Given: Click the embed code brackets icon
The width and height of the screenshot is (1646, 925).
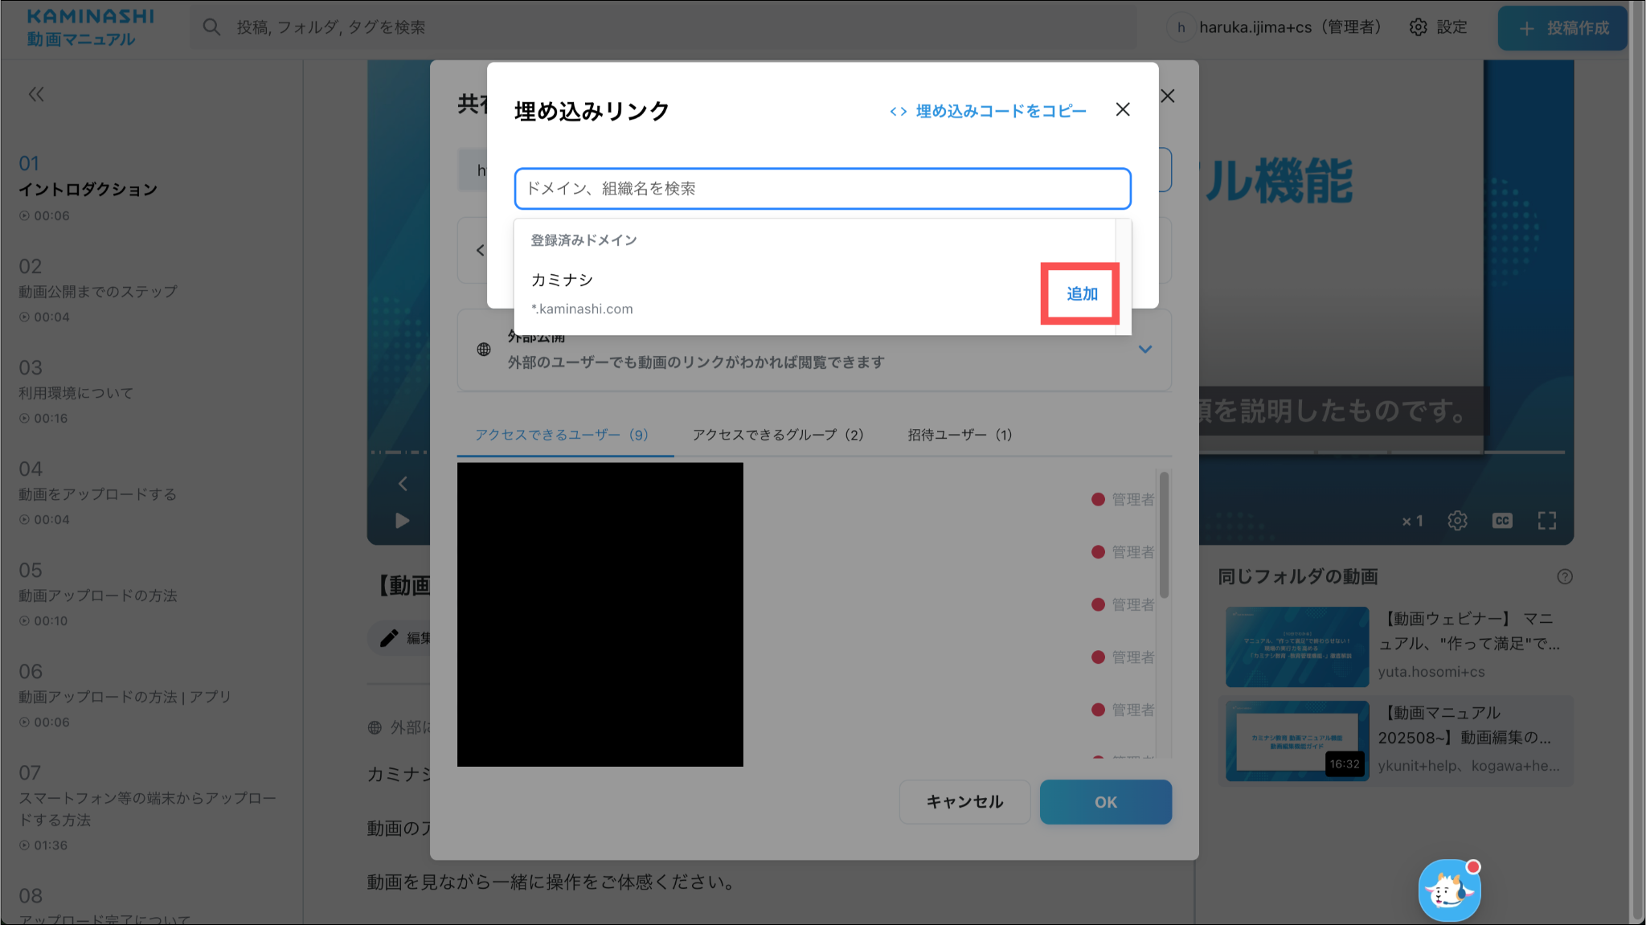Looking at the screenshot, I should [898, 112].
